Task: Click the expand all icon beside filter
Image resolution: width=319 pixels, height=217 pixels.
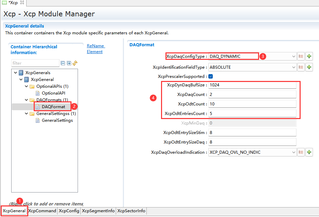Action: point(69,63)
